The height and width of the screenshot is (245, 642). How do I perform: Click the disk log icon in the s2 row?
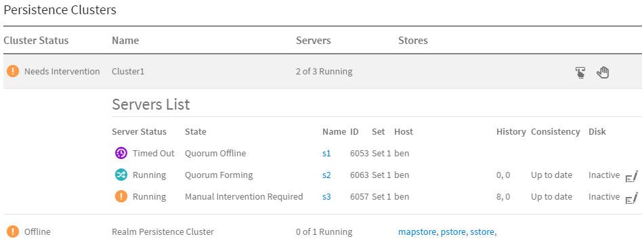[x=631, y=177]
